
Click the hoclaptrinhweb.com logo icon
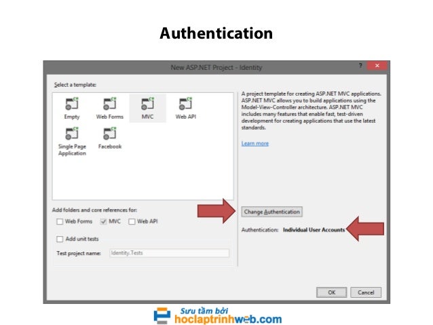pos(162,316)
